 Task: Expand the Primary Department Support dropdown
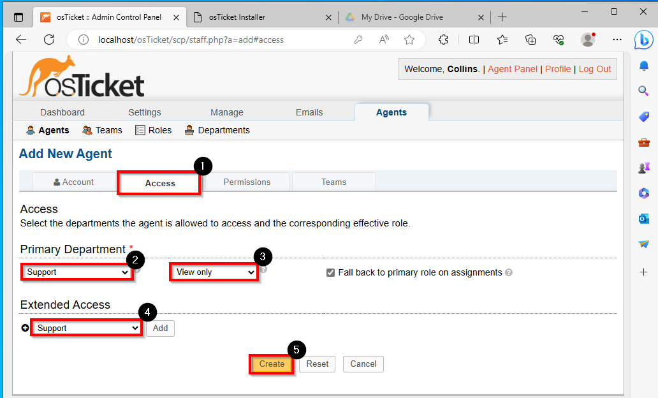tap(77, 272)
